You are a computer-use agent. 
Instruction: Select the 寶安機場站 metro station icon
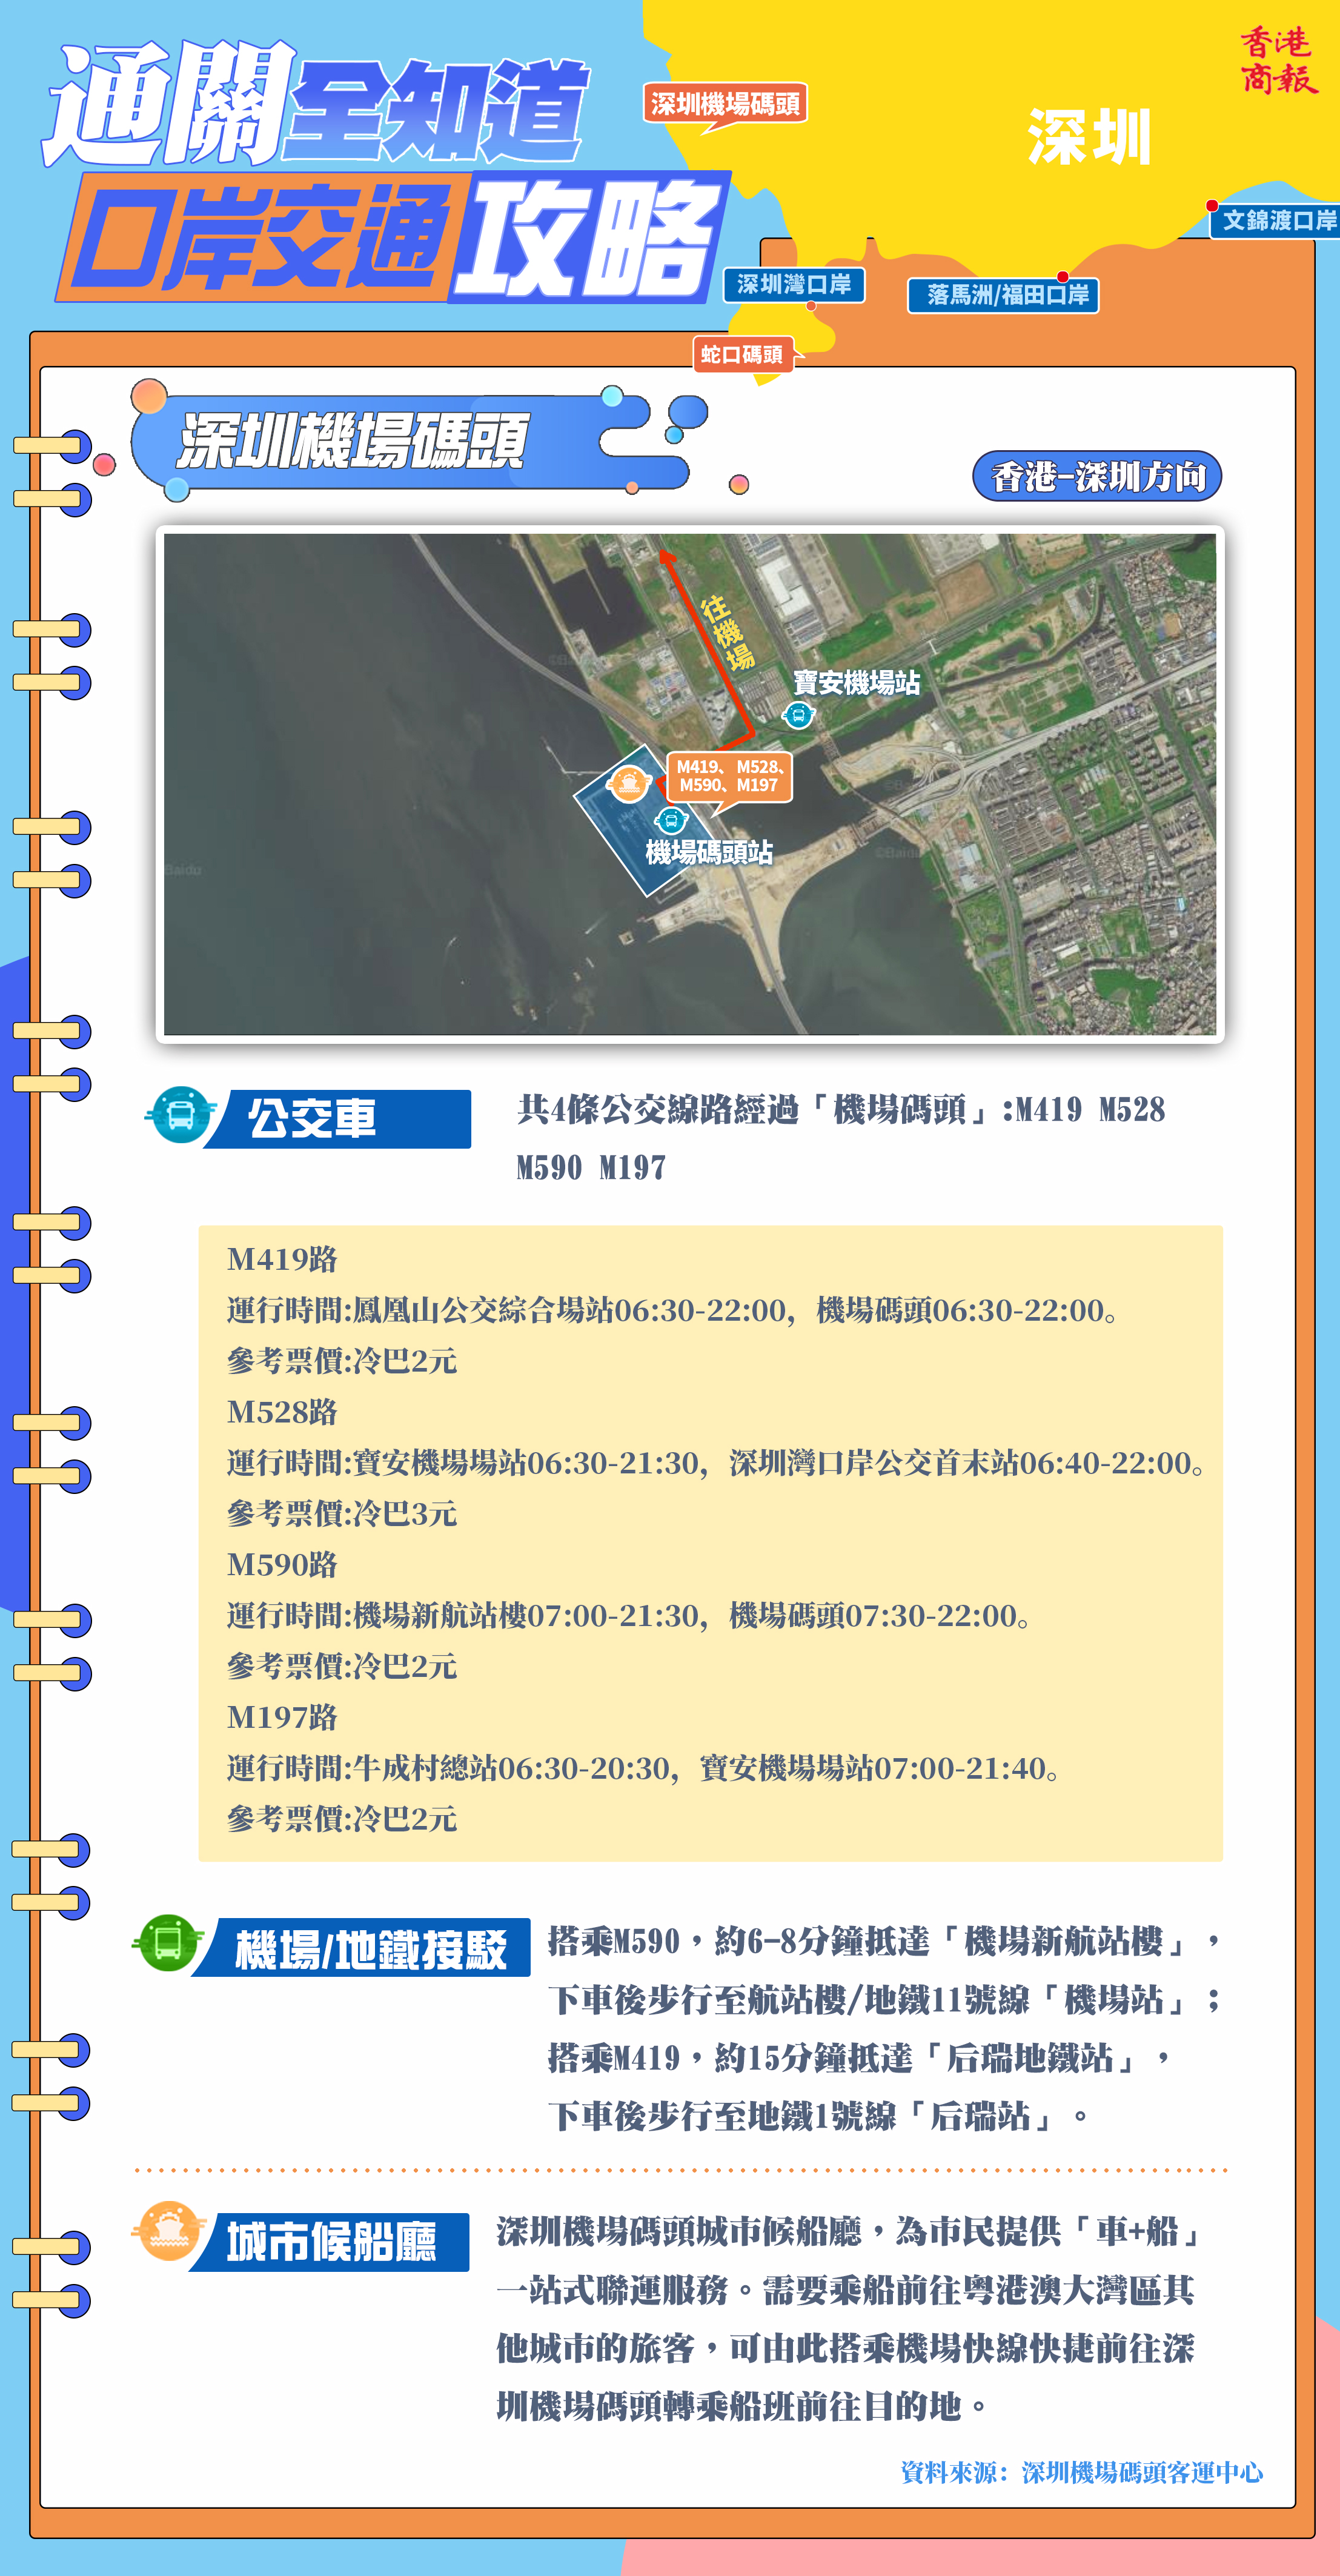click(x=799, y=716)
